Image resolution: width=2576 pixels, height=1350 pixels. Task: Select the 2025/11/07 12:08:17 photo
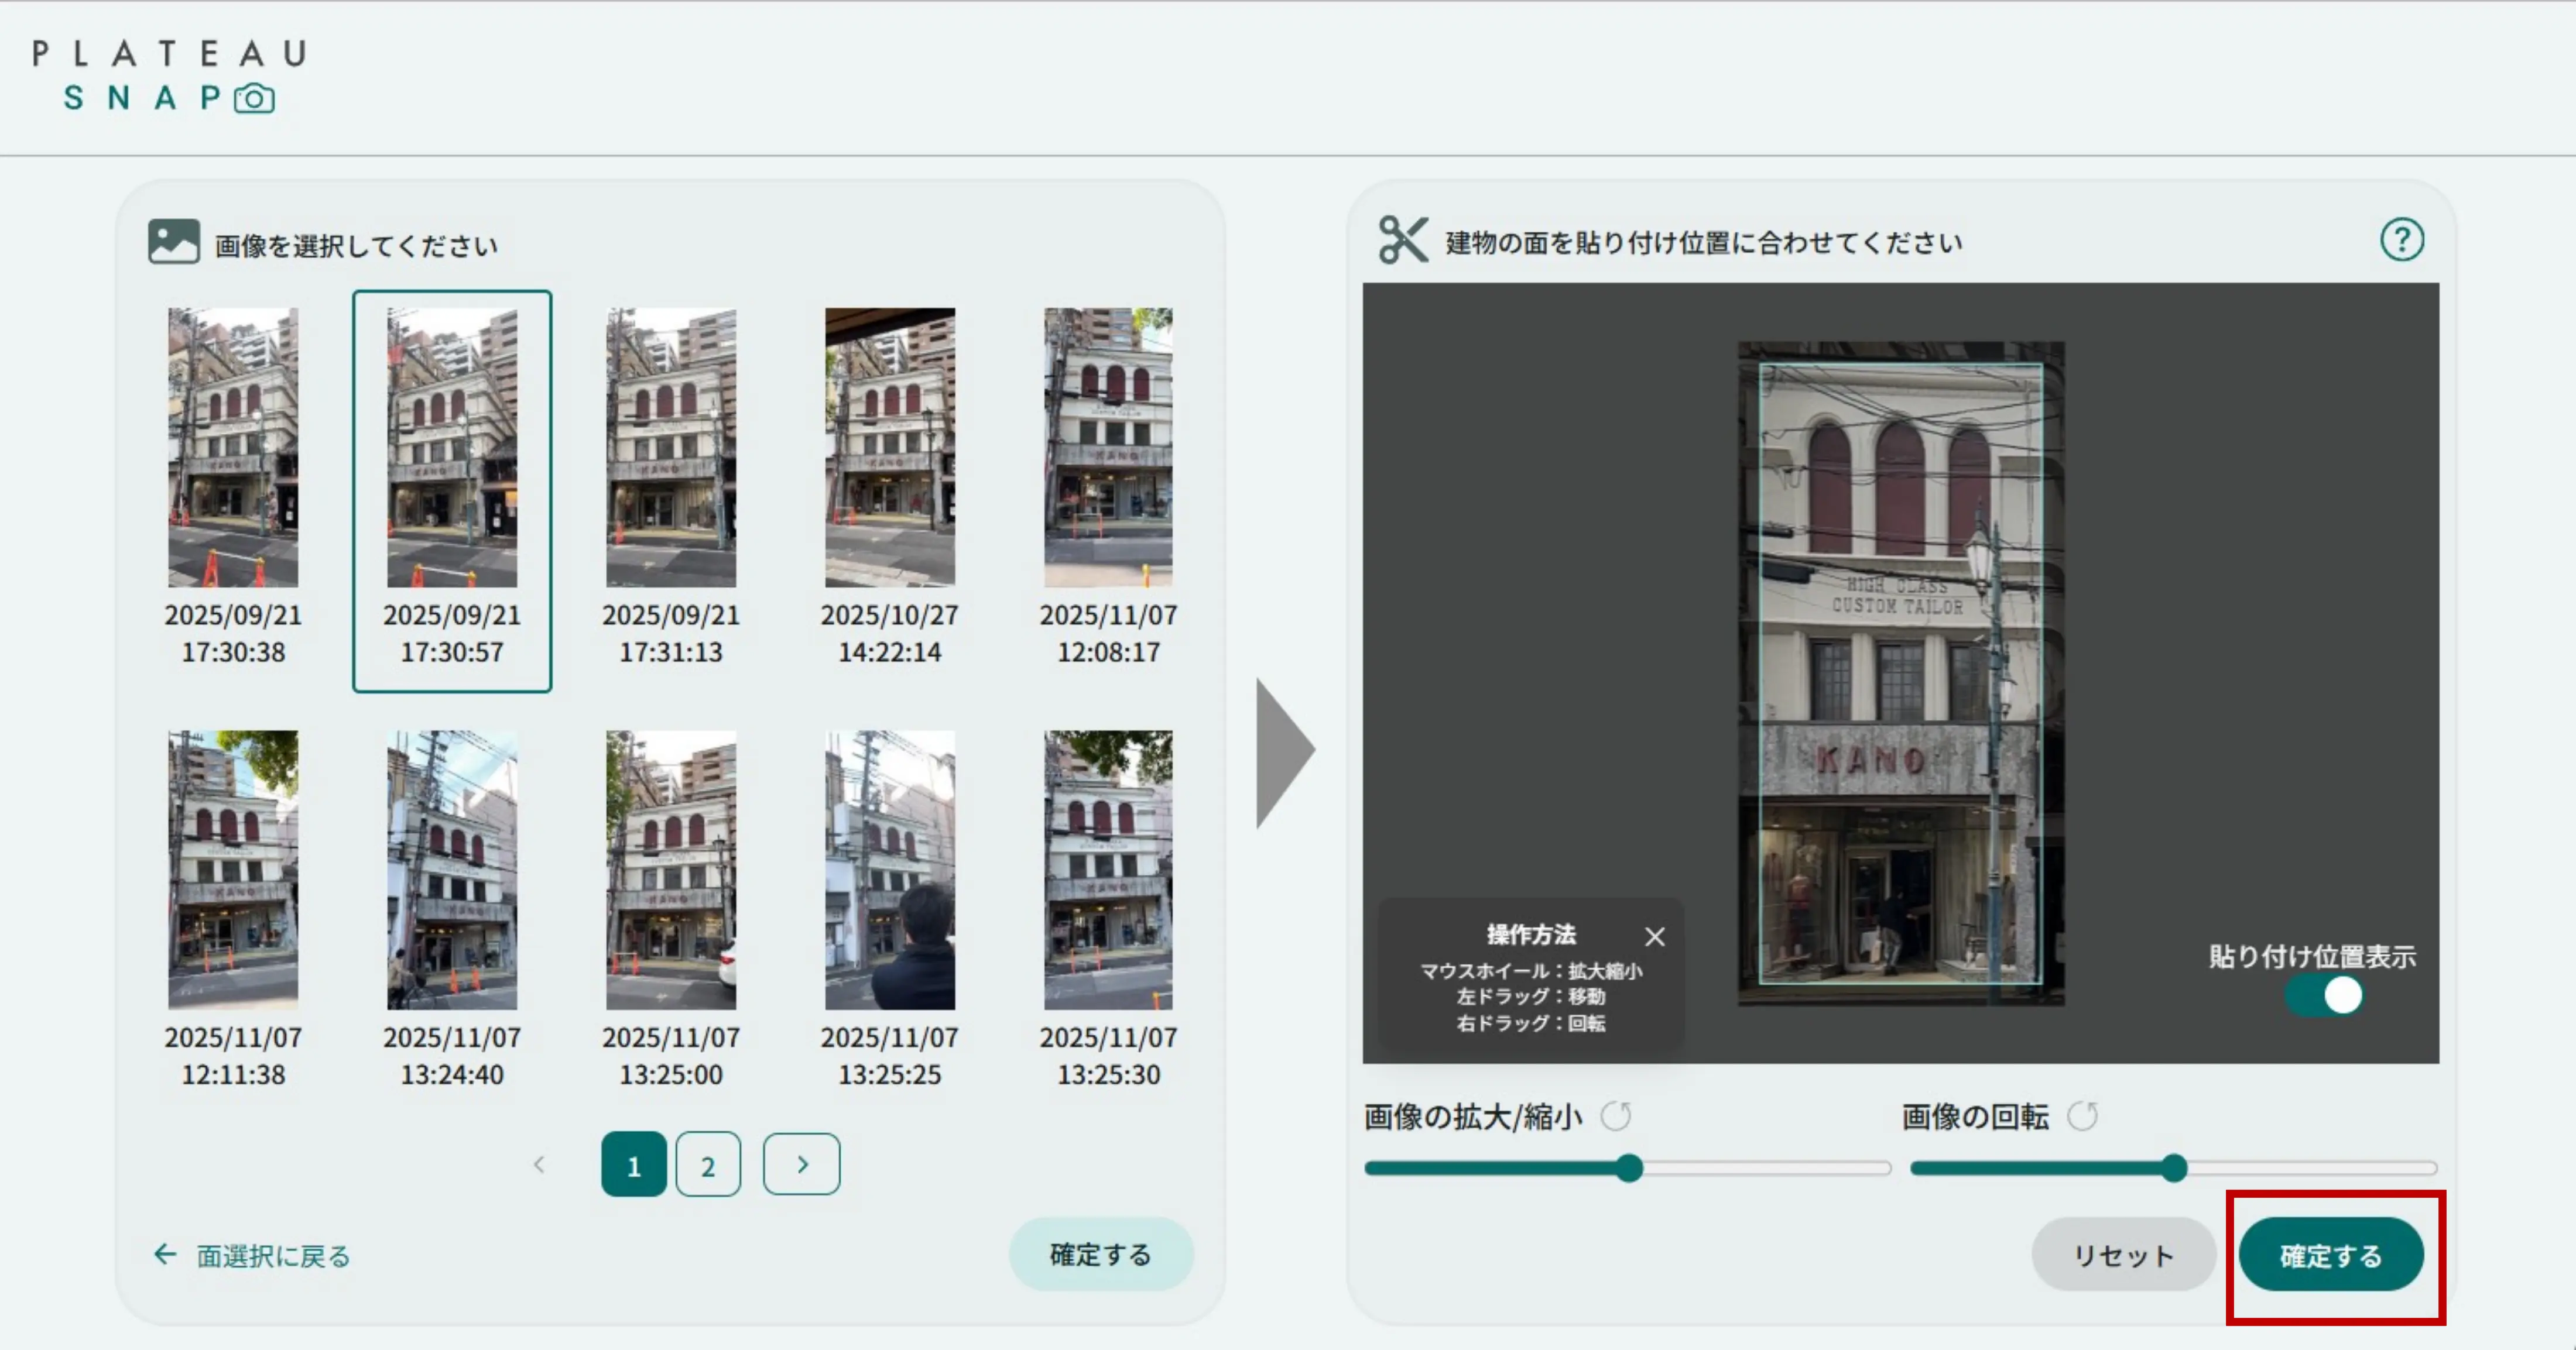pos(1108,446)
